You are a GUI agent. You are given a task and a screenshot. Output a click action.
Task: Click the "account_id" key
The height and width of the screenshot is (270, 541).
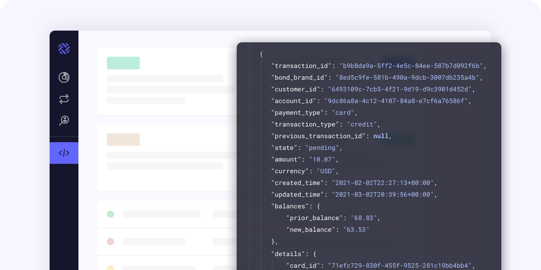click(294, 101)
